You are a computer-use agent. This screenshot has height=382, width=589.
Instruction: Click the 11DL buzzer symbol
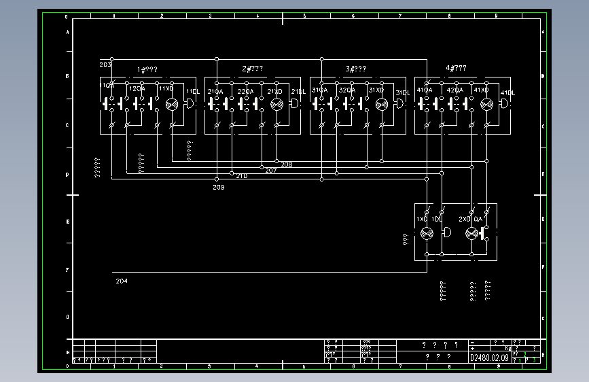(190, 103)
